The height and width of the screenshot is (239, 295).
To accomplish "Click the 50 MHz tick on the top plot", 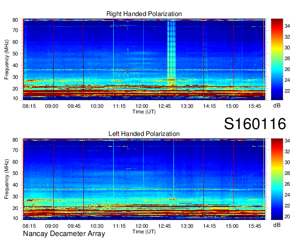I will 15,54.
